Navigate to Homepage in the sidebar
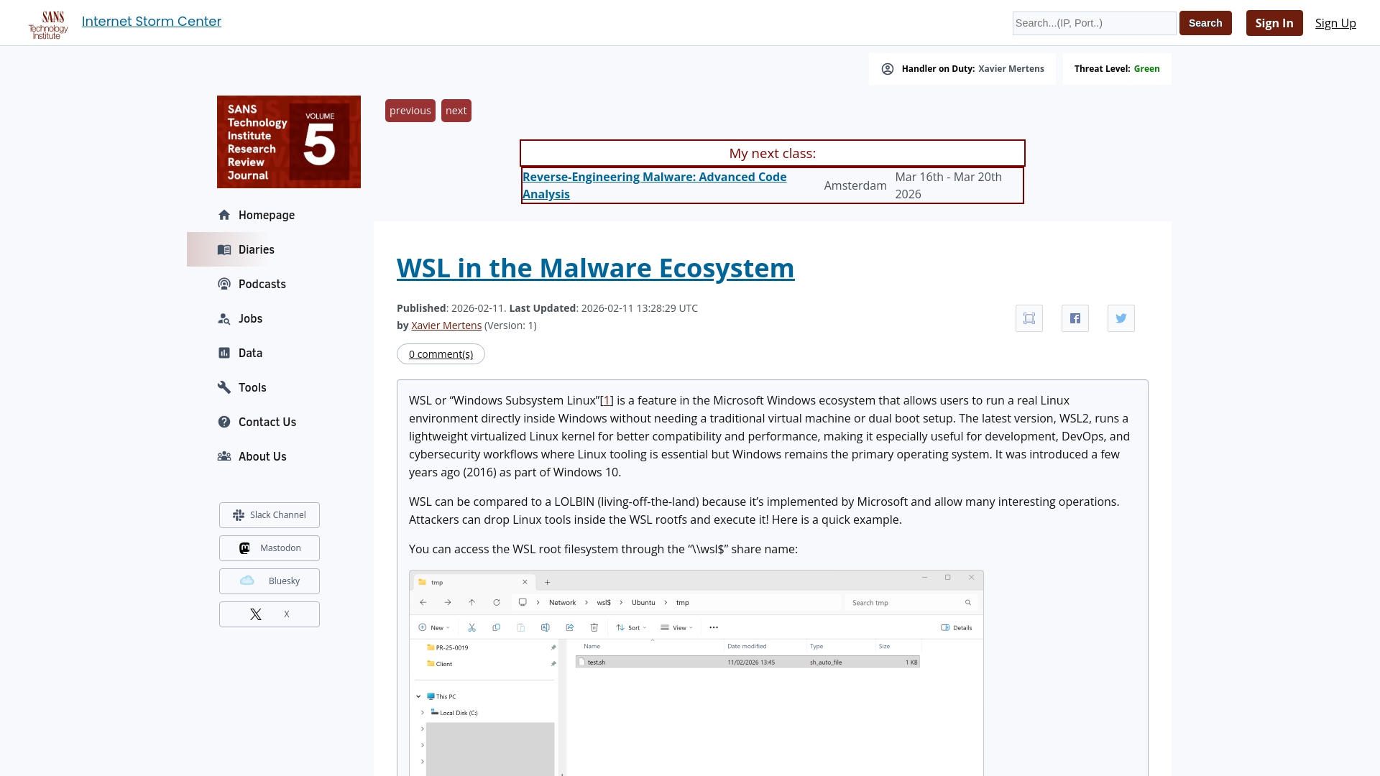 pos(266,215)
